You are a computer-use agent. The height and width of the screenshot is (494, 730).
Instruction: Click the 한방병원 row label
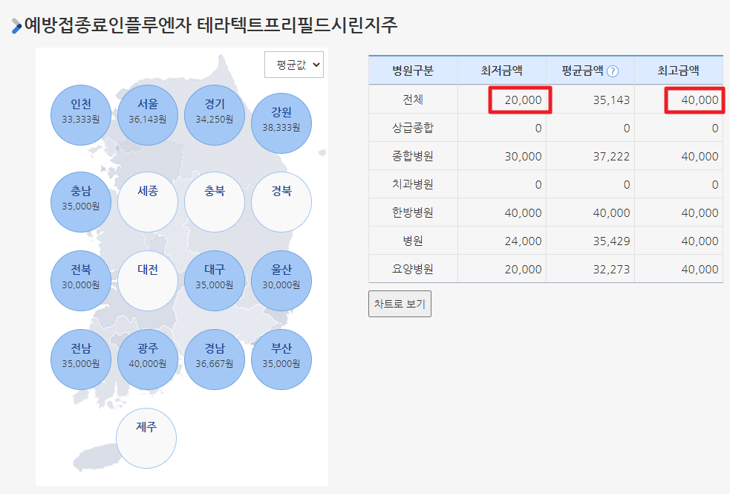(413, 212)
